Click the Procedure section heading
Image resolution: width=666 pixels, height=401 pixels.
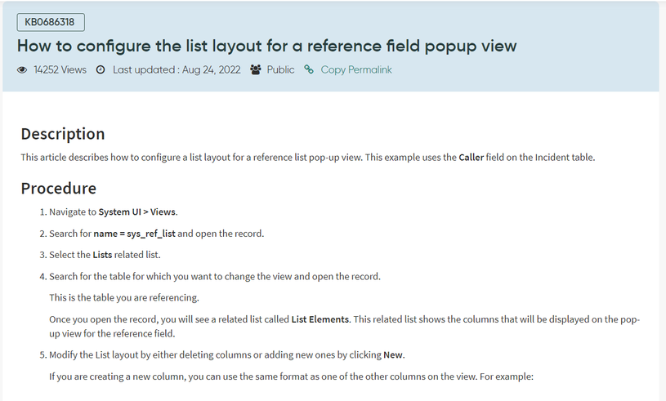tap(59, 188)
